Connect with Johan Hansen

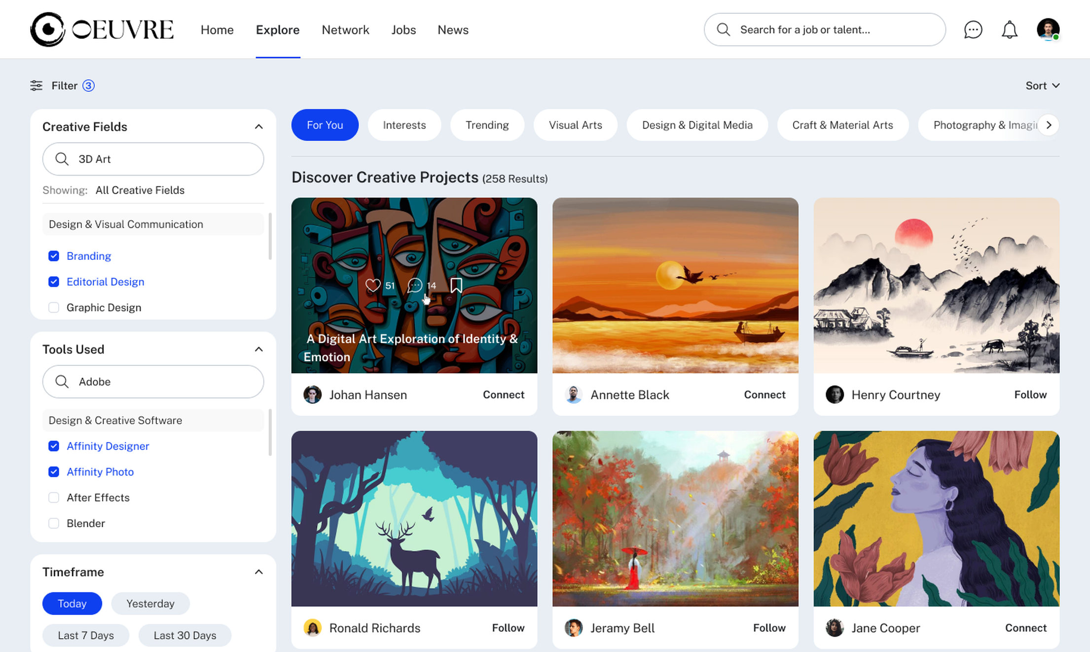[x=504, y=395]
